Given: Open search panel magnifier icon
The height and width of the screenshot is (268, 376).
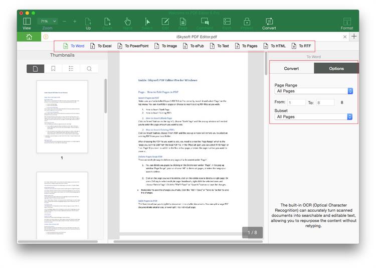Looking at the screenshot, I should (89, 69).
